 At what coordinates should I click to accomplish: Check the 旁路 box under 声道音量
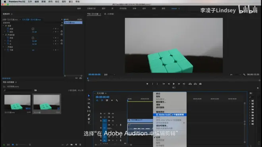(x=33, y=38)
